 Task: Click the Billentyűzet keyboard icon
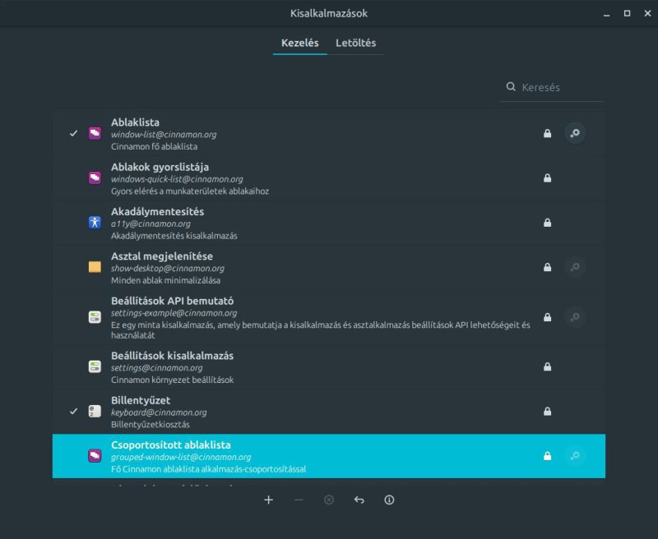[95, 411]
